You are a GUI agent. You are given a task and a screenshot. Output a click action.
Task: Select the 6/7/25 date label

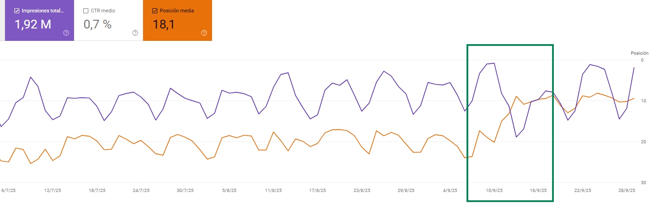(9, 190)
